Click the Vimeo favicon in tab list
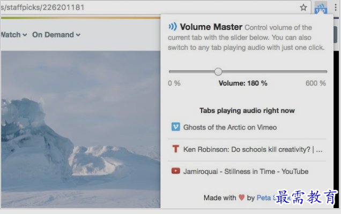 175,127
